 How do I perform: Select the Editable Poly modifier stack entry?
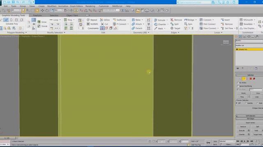pos(249,49)
